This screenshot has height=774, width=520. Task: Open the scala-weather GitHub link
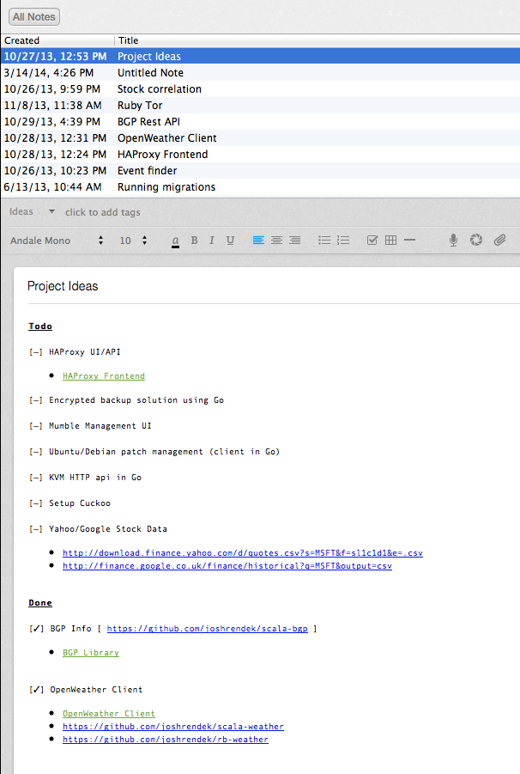173,727
